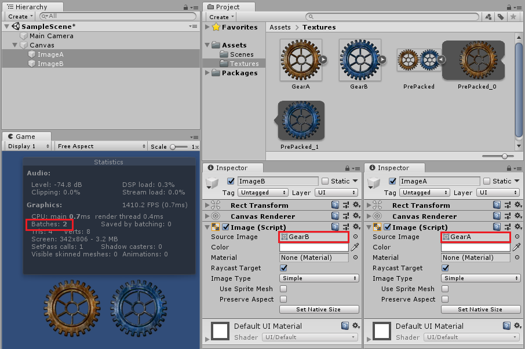
Task: Toggle ImageA Static checkbox
Action: pos(487,181)
